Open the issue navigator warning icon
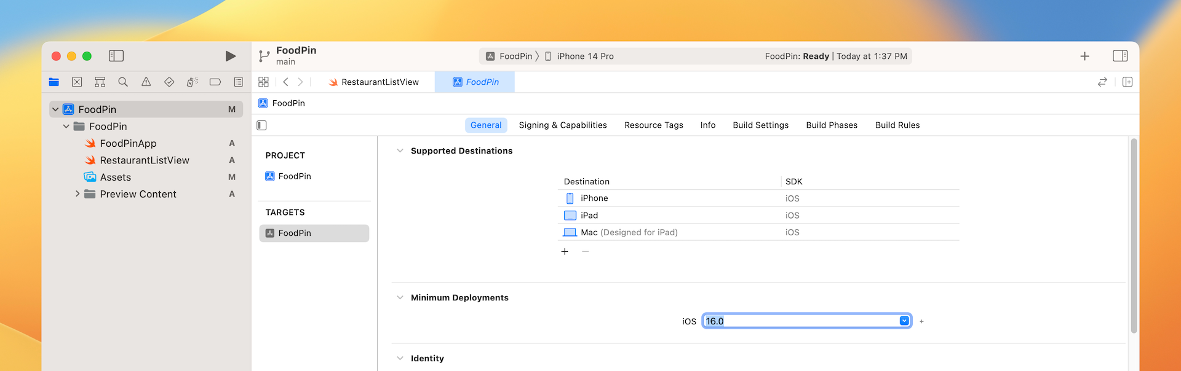 (146, 82)
